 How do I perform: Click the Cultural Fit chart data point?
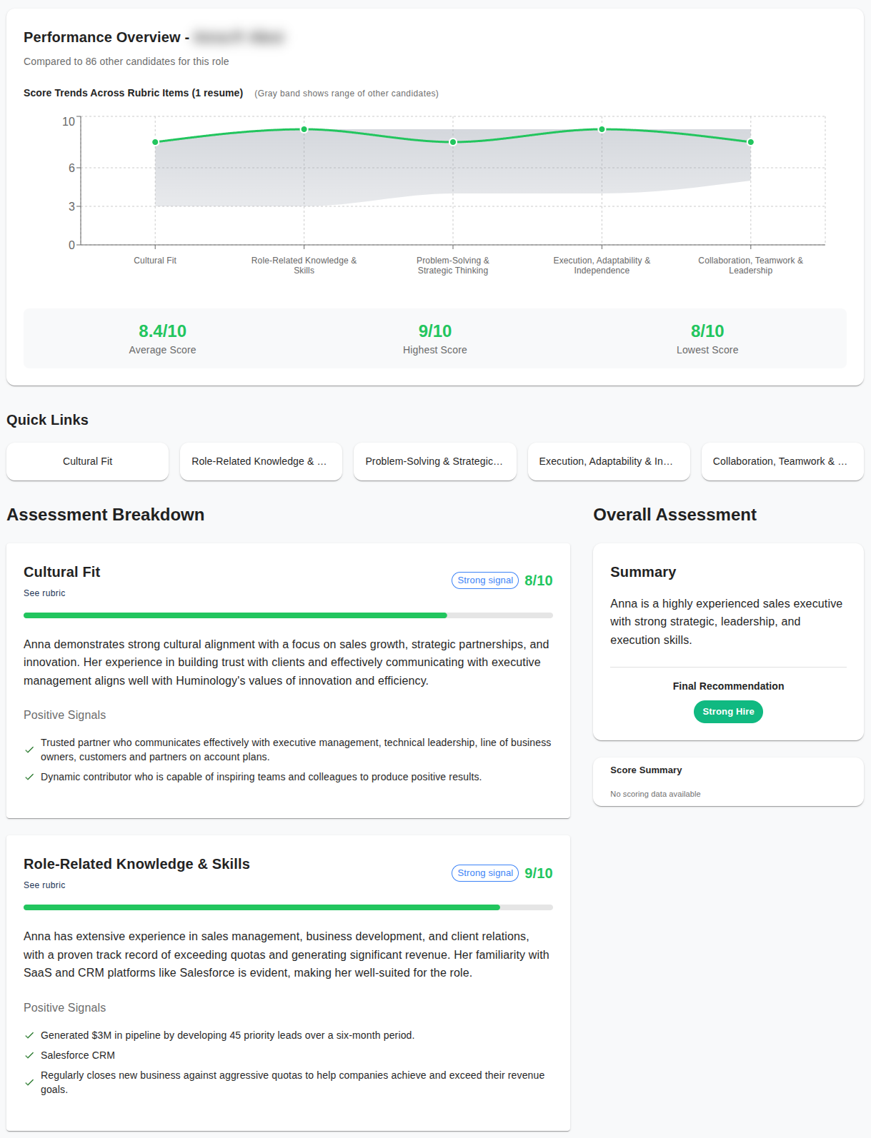point(155,142)
